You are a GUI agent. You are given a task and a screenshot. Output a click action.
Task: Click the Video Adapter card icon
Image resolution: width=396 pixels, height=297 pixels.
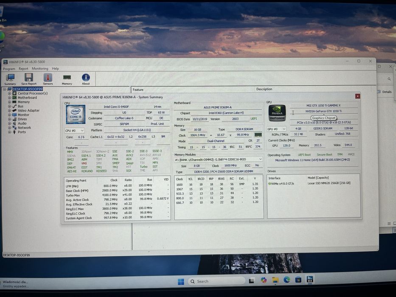click(14, 110)
